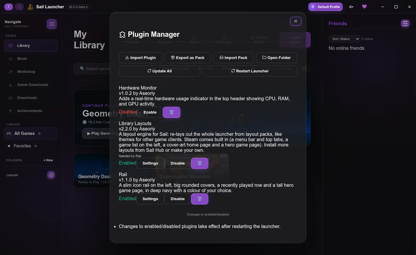The width and height of the screenshot is (416, 255).
Task: Click Open Folder in Plugin Manager
Action: [x=277, y=58]
